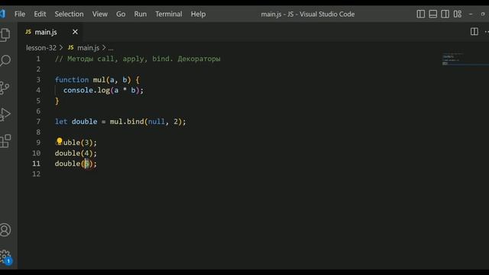
Task: Open Source Control view
Action: click(x=5, y=88)
